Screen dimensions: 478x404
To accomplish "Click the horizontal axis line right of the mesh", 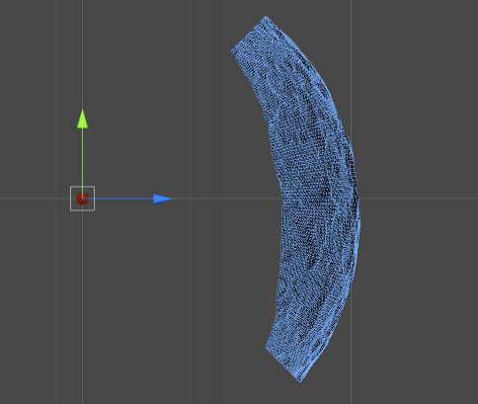I will (418, 199).
